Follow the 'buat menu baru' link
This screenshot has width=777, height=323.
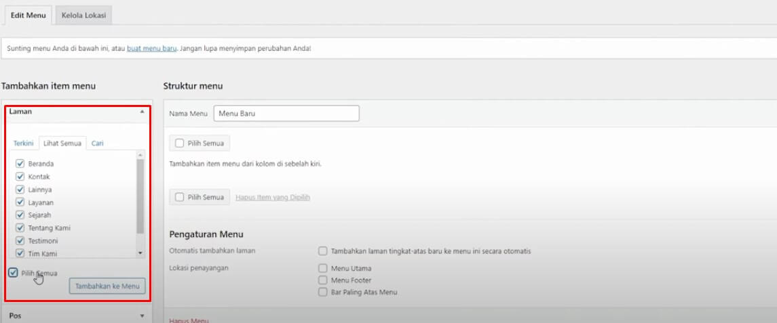click(151, 49)
